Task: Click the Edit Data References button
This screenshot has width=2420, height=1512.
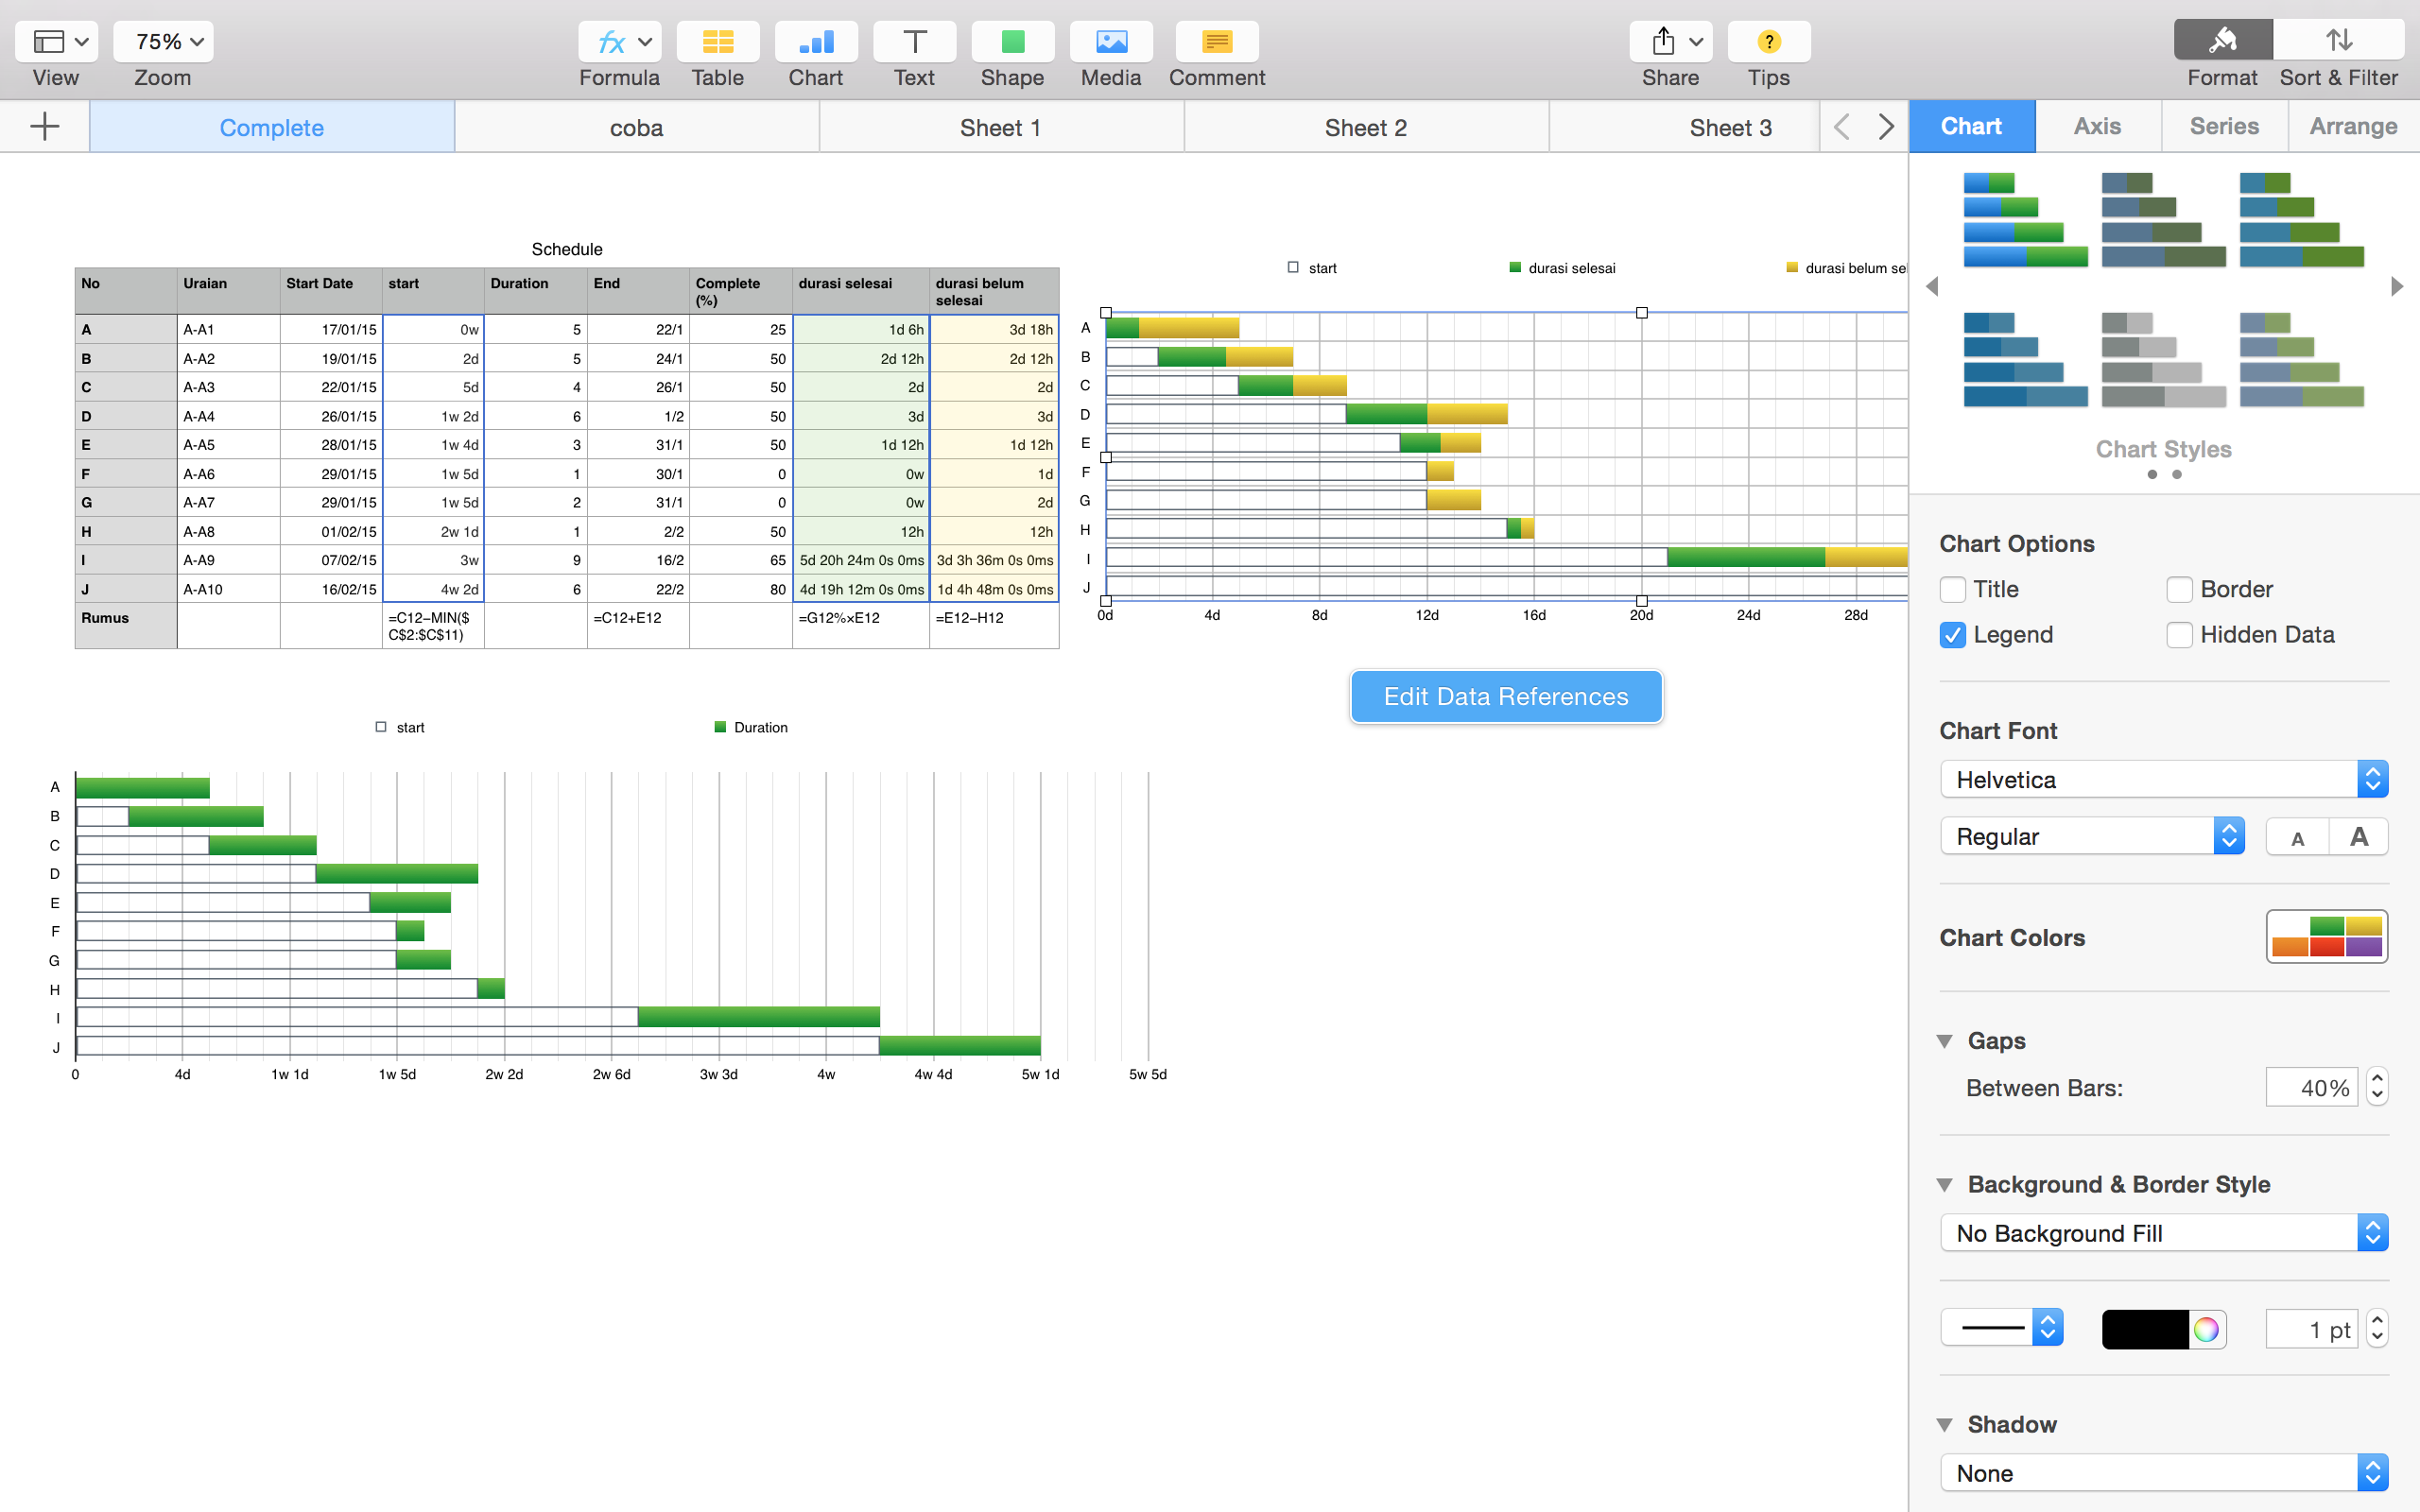Action: (1505, 696)
